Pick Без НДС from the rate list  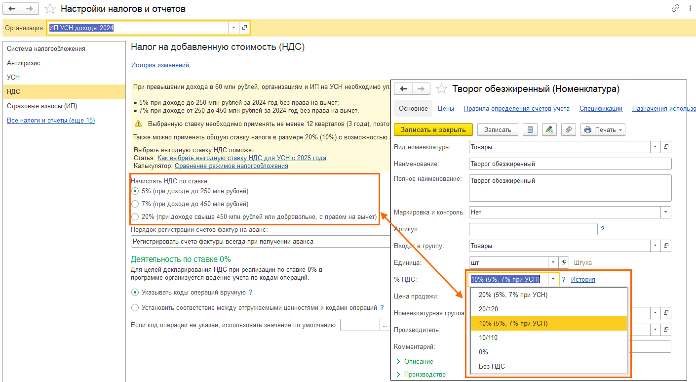click(492, 366)
